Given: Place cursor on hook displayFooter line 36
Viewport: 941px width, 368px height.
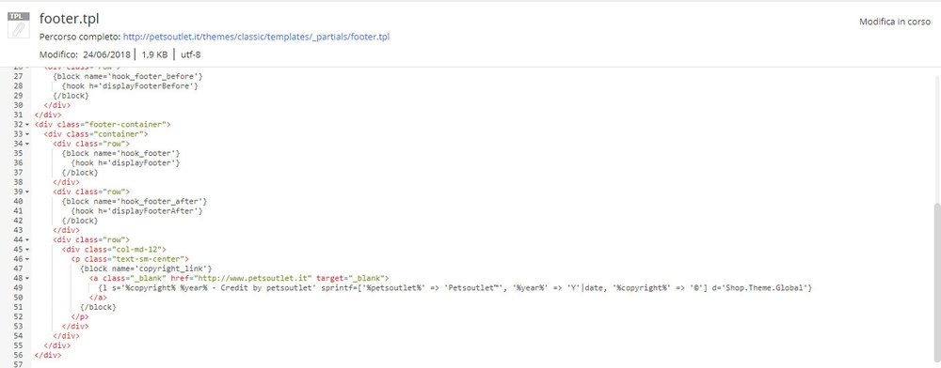Looking at the screenshot, I should (x=125, y=162).
